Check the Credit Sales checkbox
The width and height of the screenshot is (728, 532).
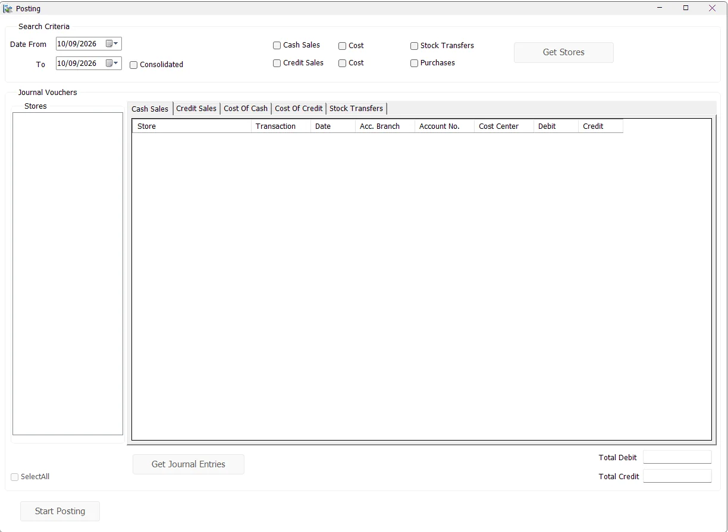coord(277,63)
